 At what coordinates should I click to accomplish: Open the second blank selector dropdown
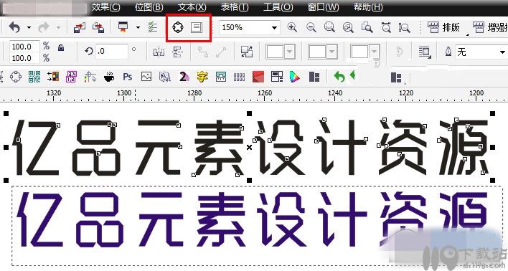tap(331, 52)
